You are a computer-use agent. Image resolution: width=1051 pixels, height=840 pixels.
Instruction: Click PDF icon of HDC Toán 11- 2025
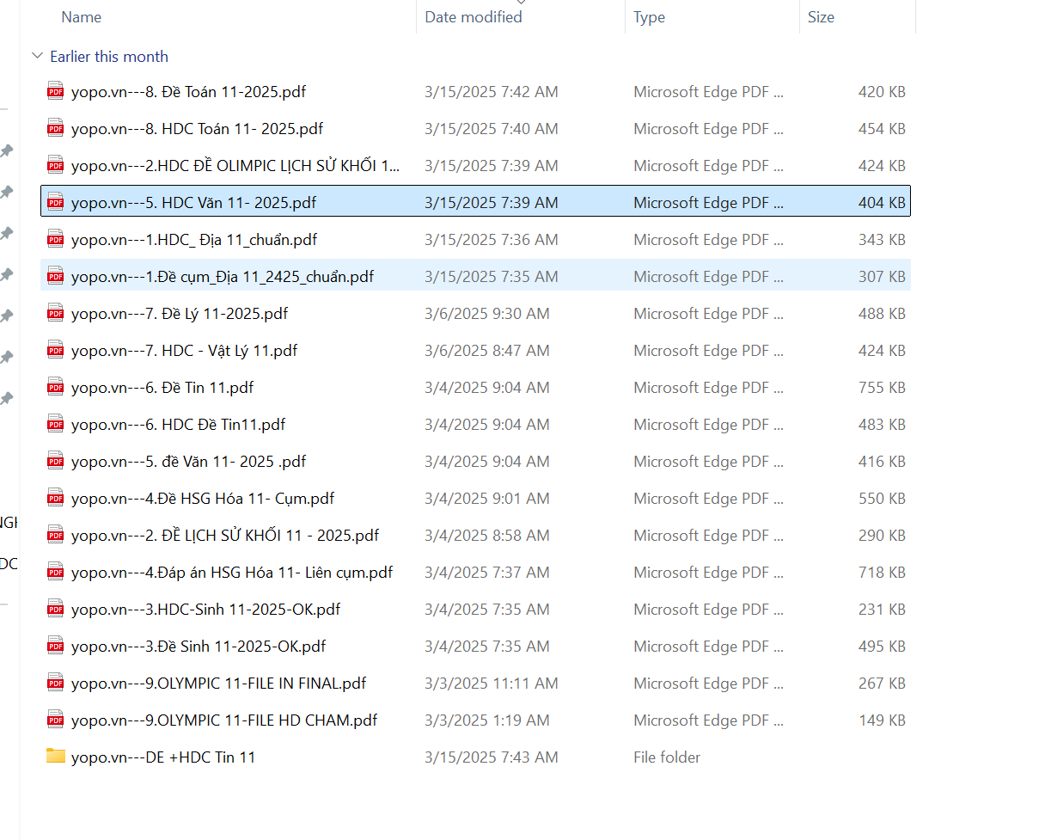[x=56, y=129]
